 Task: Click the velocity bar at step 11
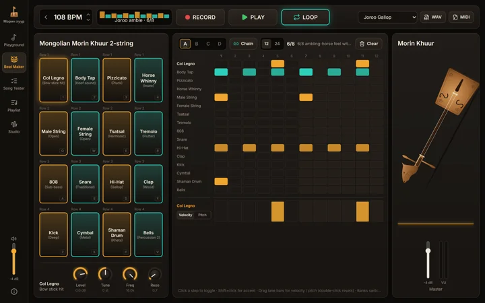point(362,211)
